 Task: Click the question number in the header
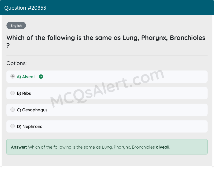point(25,8)
